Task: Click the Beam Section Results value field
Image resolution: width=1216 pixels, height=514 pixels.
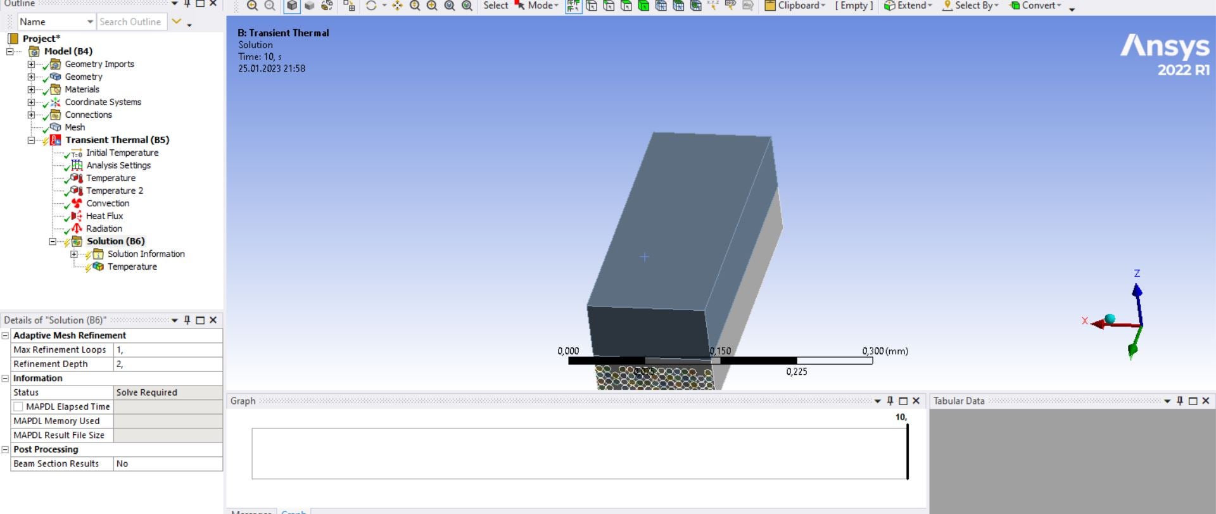Action: coord(168,464)
